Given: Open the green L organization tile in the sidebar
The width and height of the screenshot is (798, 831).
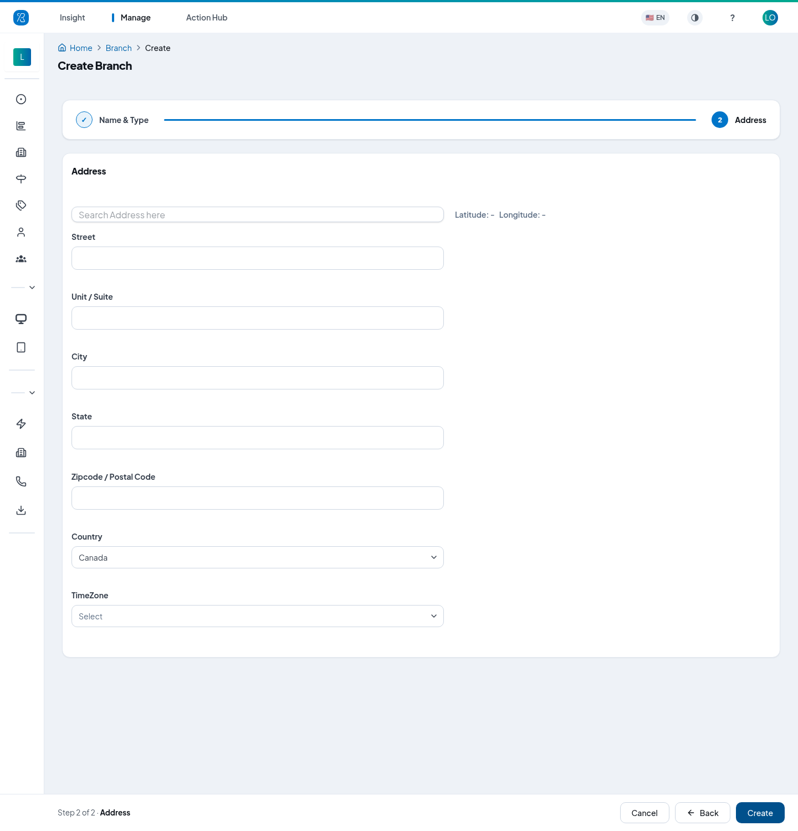Looking at the screenshot, I should [22, 57].
